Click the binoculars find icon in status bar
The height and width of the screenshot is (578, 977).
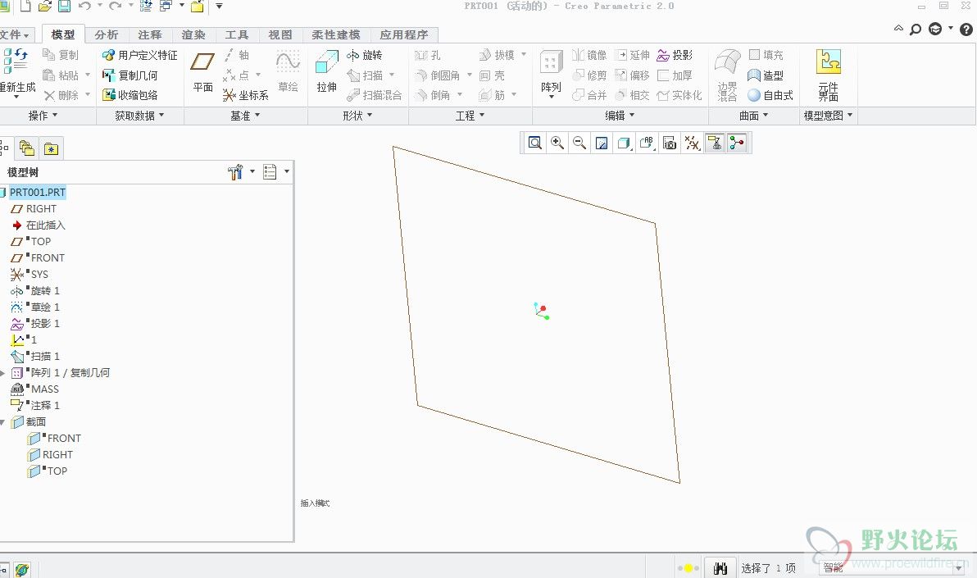click(720, 568)
